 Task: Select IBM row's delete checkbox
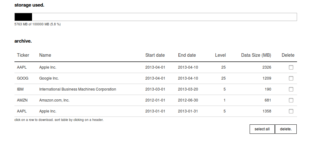coord(291,89)
